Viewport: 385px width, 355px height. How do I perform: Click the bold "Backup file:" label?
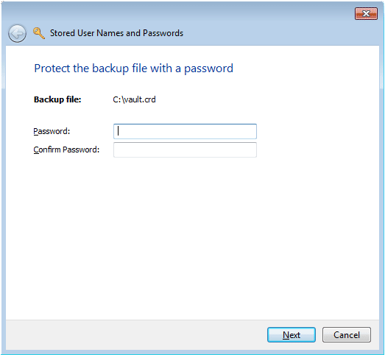[57, 99]
